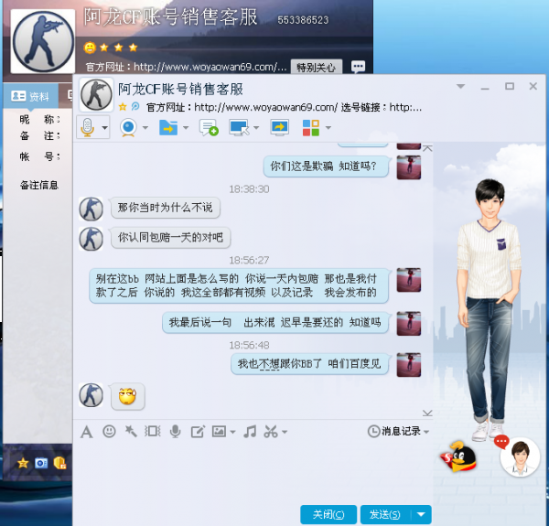Start a video call with webcam icon
The image size is (549, 526).
(128, 127)
